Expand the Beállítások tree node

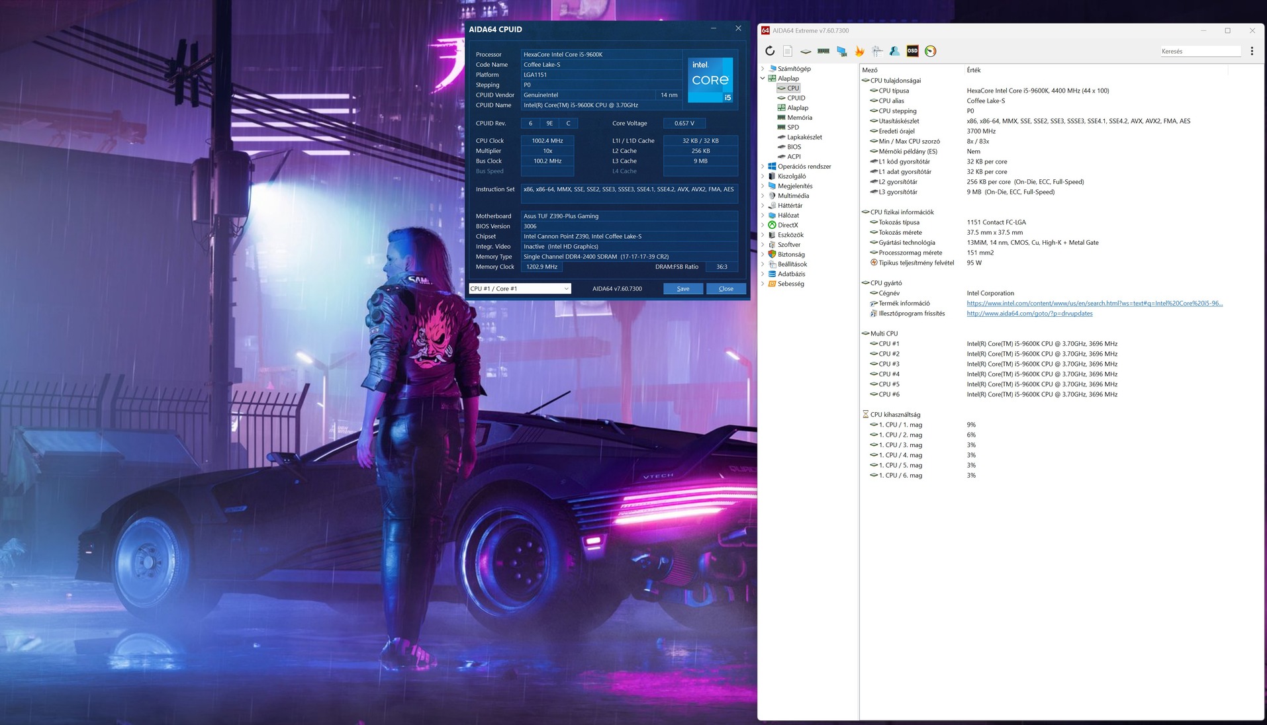coord(763,264)
